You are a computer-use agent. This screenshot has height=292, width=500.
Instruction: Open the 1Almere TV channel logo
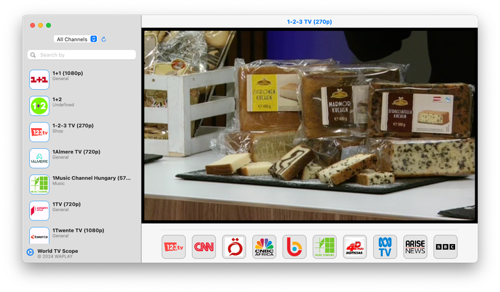click(39, 158)
